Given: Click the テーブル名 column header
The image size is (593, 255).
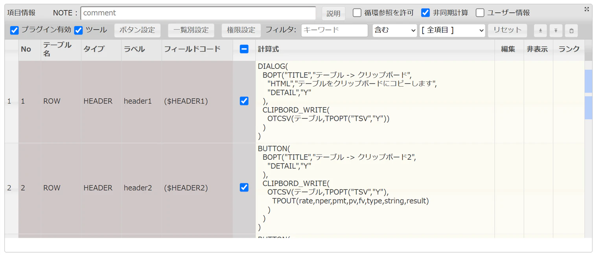Looking at the screenshot, I should [x=61, y=49].
